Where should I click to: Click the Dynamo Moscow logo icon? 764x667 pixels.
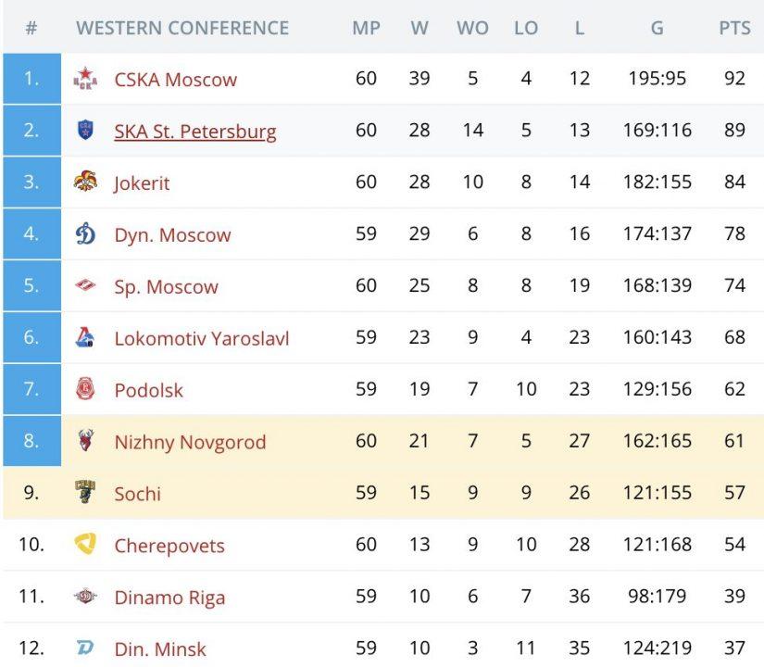(85, 234)
